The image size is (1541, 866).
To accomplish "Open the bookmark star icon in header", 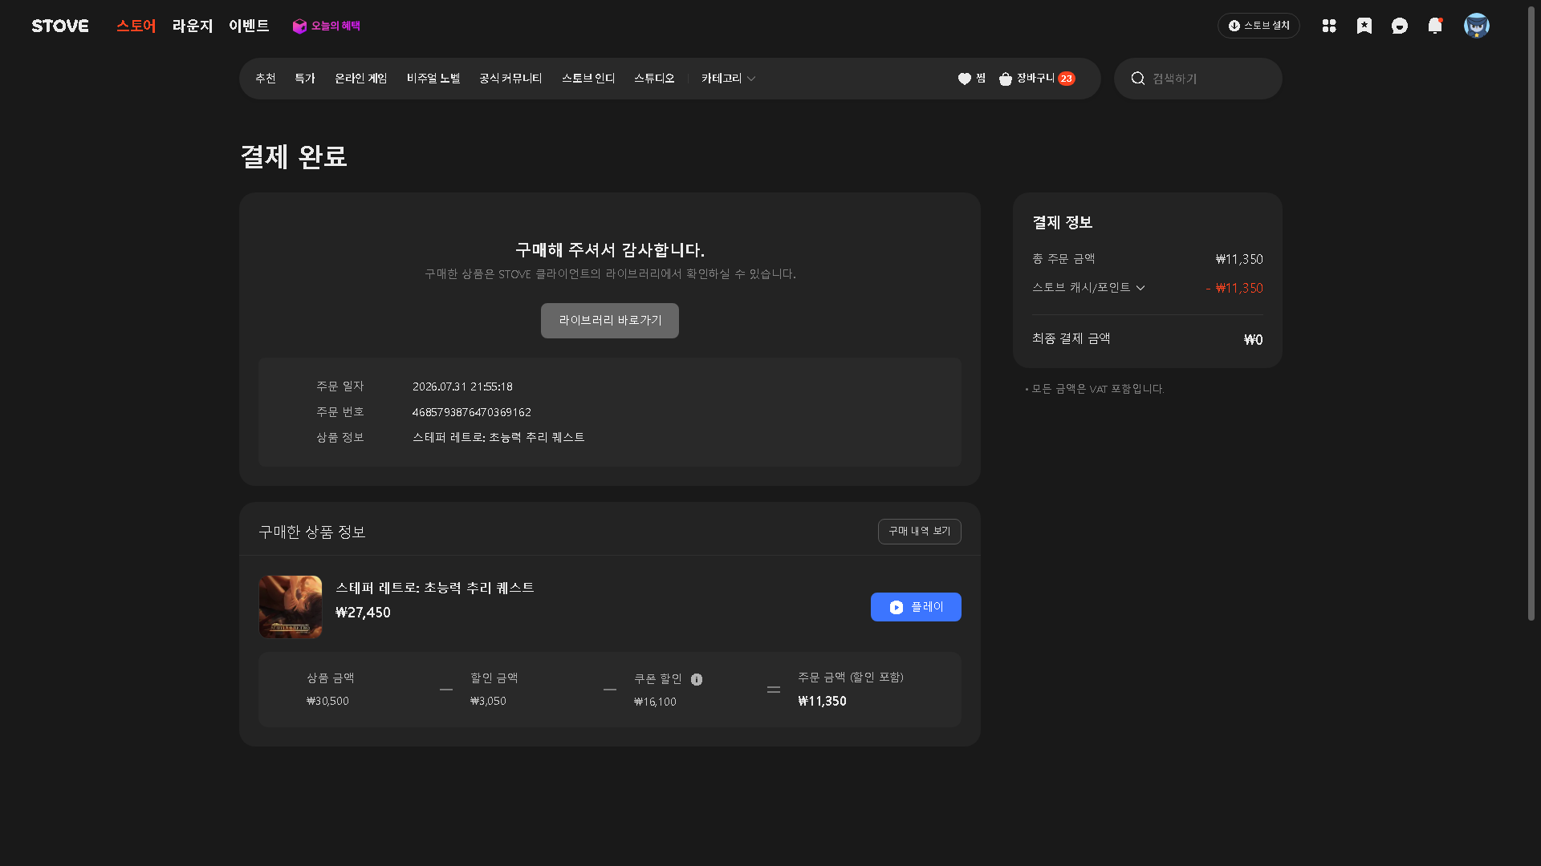I will pos(1364,26).
